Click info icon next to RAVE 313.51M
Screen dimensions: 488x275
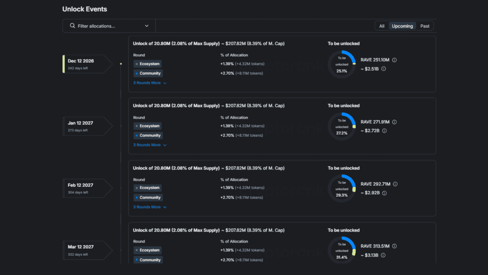click(x=394, y=246)
